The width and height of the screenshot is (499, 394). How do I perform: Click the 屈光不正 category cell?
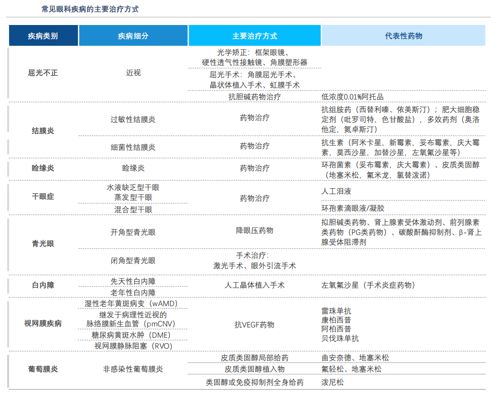click(43, 73)
